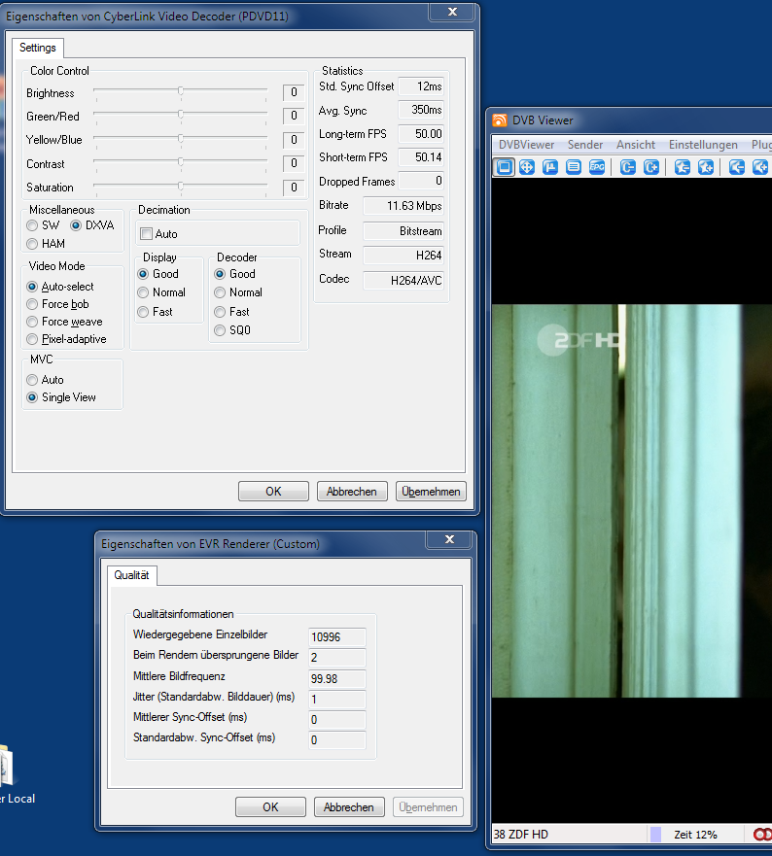Choose Force bob video mode
Viewport: 772px width, 856px height.
click(32, 304)
